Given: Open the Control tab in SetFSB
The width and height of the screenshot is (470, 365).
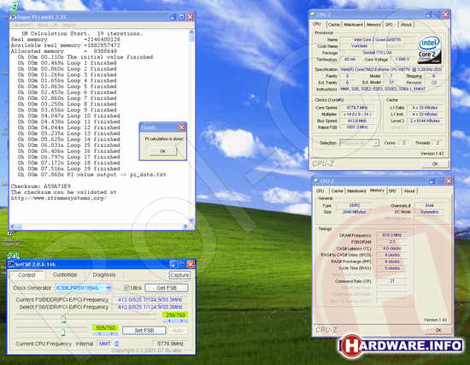Looking at the screenshot, I should point(26,275).
